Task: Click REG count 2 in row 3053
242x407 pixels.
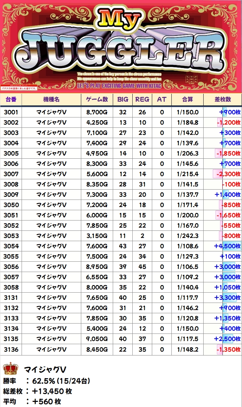Action: [x=142, y=236]
